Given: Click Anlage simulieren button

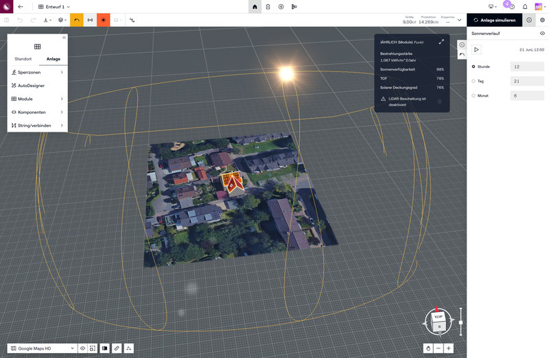Looking at the screenshot, I should 494,20.
